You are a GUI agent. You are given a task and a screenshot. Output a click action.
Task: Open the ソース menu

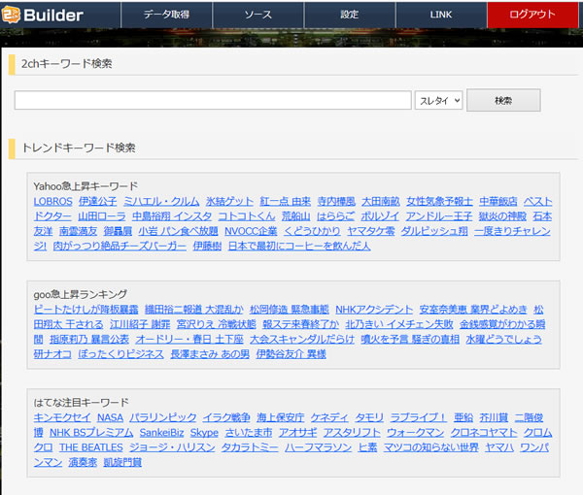point(258,15)
